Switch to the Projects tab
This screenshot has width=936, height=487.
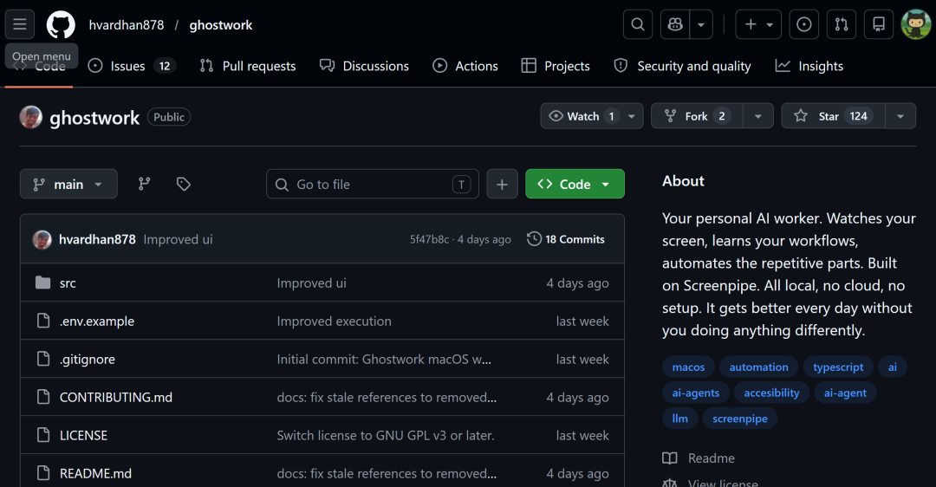pos(556,66)
